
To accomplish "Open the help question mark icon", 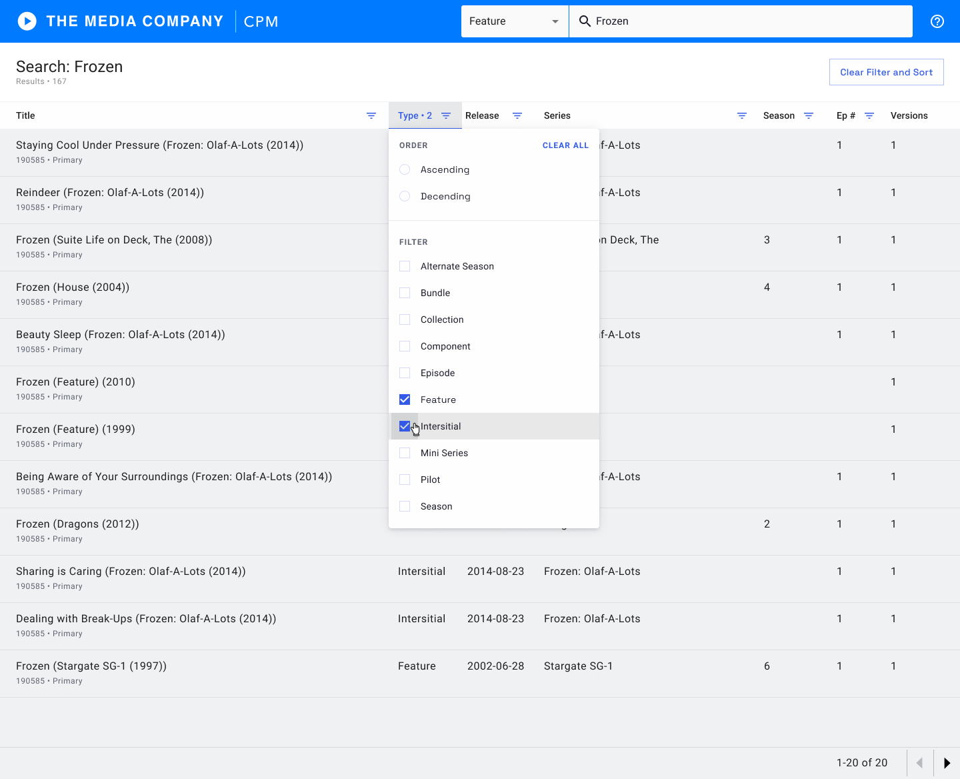I will [937, 21].
